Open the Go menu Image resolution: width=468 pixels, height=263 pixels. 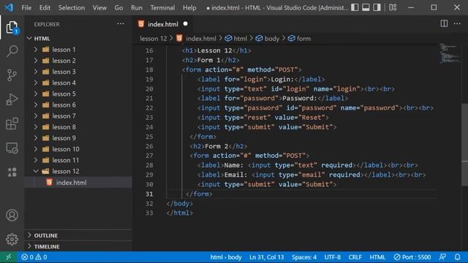pyautogui.click(x=118, y=8)
